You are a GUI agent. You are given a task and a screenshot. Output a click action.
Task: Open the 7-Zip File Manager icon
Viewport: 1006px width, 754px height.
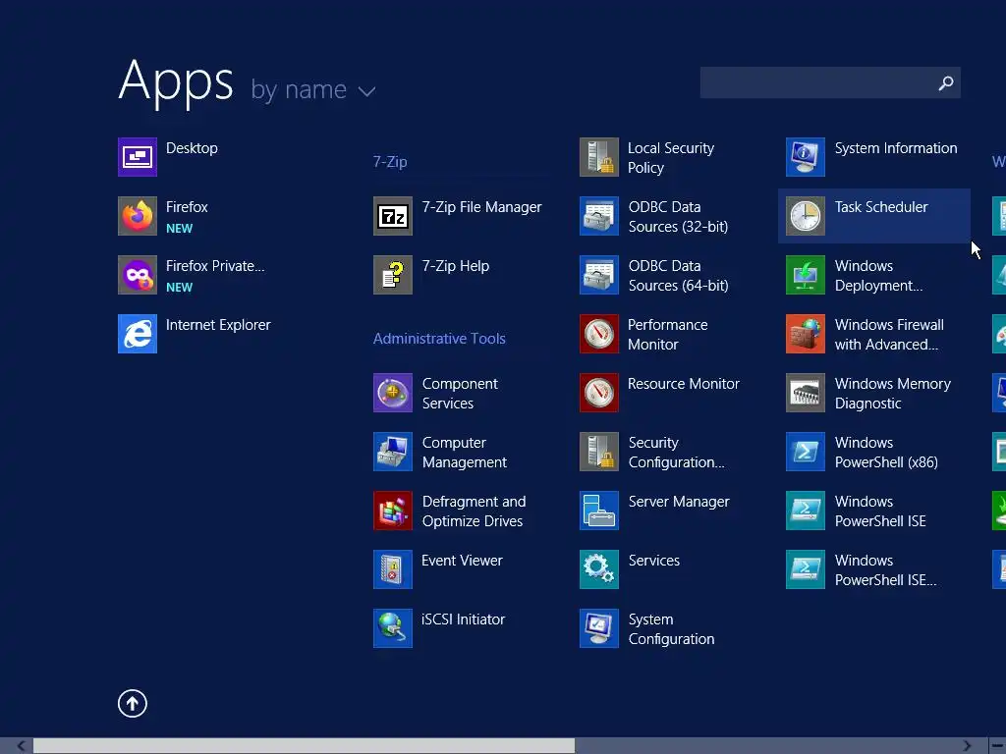tap(393, 216)
